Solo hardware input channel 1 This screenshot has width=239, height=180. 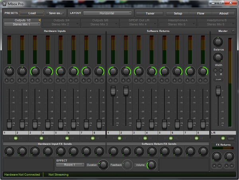tap(6, 80)
